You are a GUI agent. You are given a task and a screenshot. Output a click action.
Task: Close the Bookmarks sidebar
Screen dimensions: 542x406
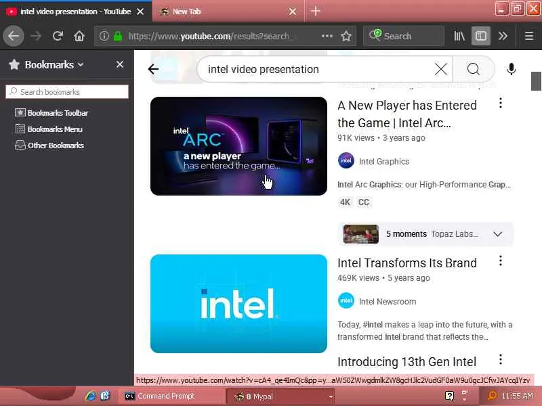(x=120, y=64)
